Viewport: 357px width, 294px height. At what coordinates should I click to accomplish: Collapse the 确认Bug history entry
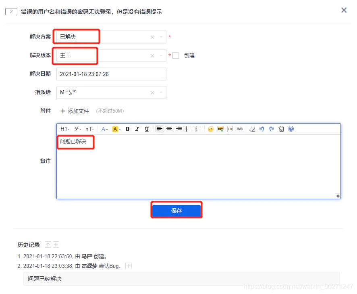point(129,266)
